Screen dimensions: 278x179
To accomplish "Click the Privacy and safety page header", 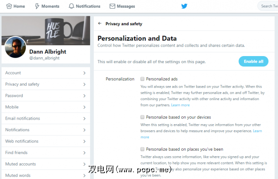I will (124, 24).
